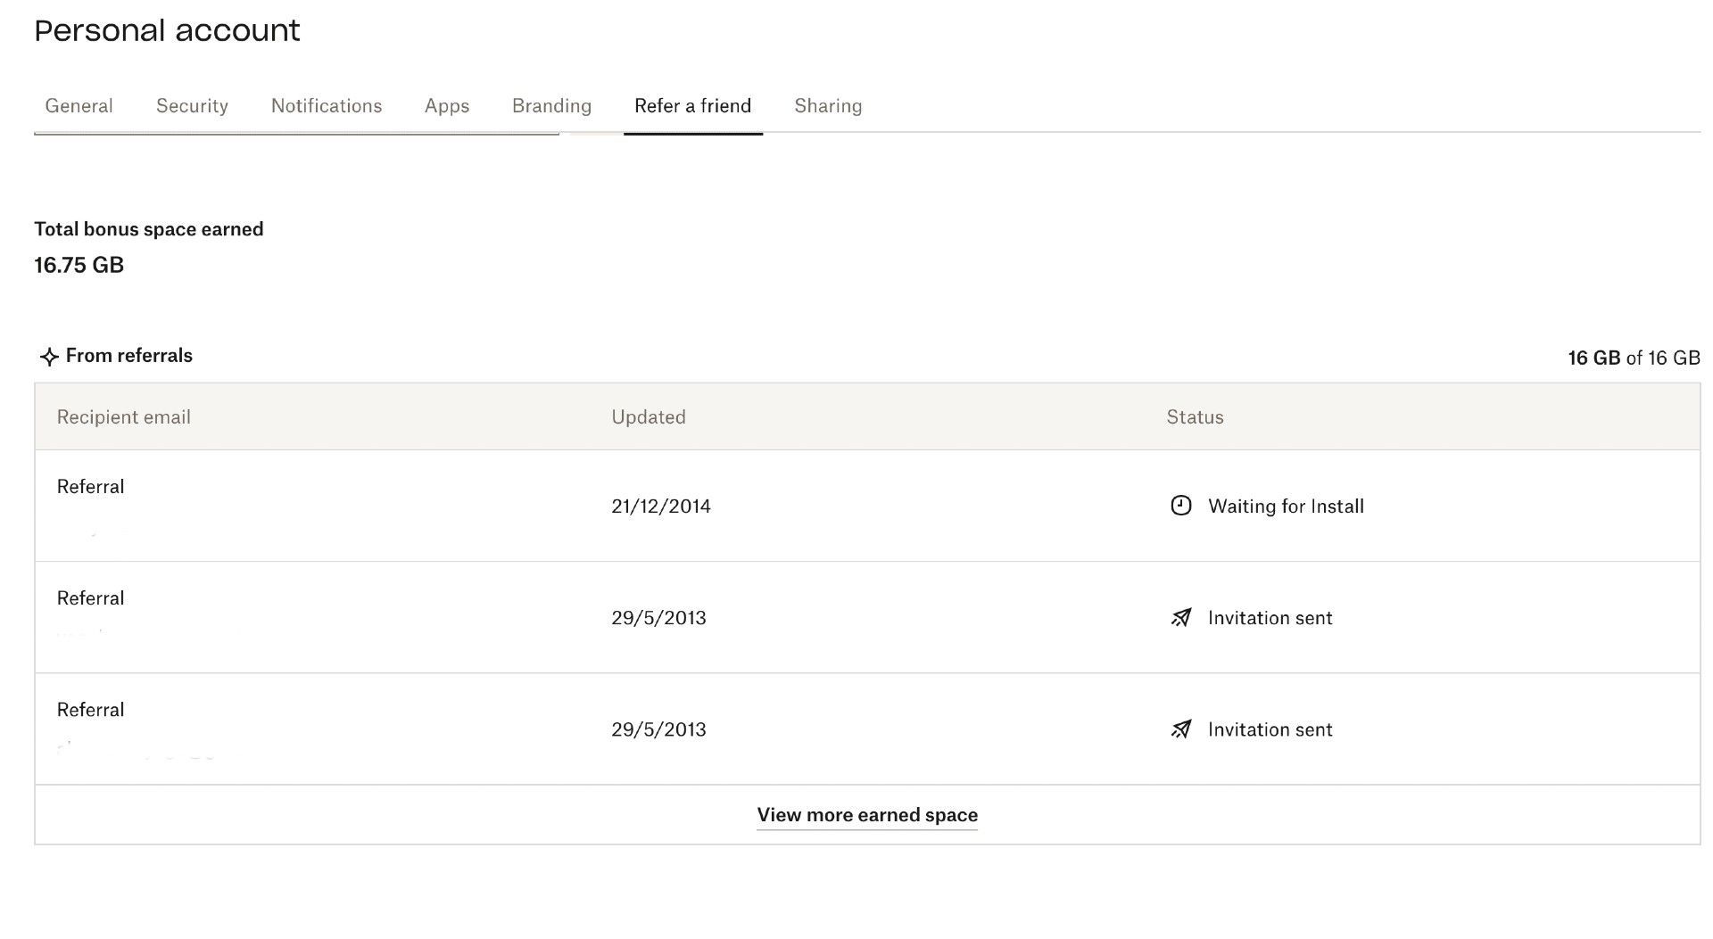This screenshot has height=939, width=1713.
Task: Click the clock icon for Waiting for Install
Action: pyautogui.click(x=1180, y=506)
